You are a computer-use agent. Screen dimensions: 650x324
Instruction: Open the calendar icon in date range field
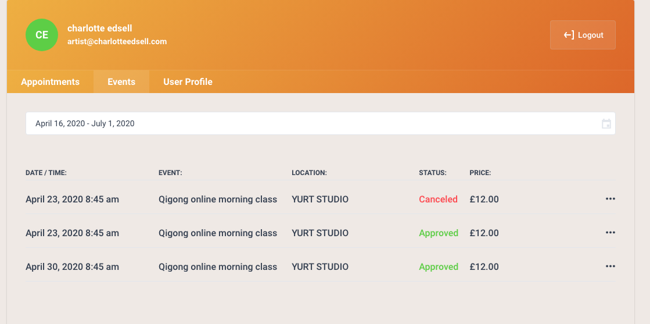[x=606, y=124]
